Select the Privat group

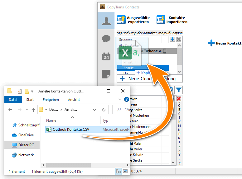128,62
